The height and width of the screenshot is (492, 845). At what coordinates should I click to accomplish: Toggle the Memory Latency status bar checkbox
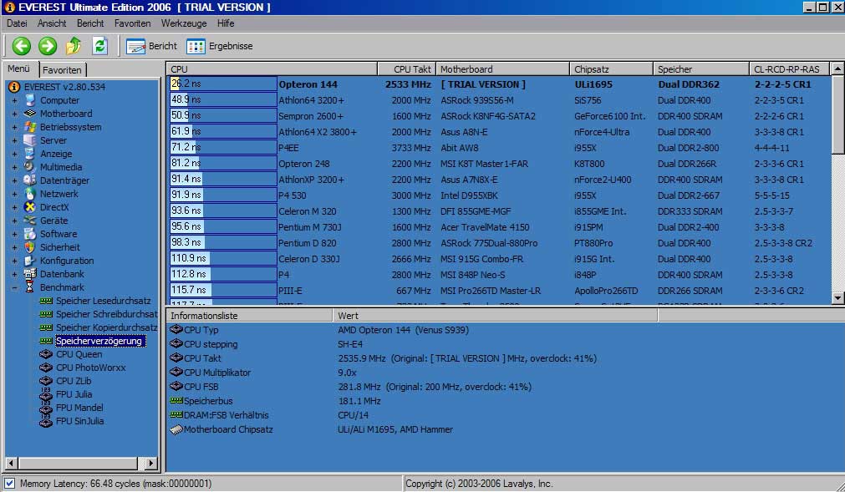(x=10, y=484)
